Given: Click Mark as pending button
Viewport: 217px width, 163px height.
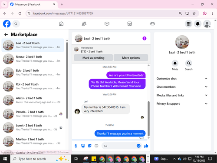Looking at the screenshot, I should (x=93, y=58).
